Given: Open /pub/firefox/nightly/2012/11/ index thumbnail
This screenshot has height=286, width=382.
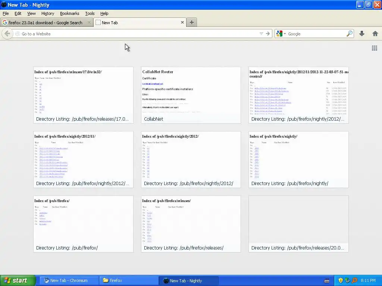Looking at the screenshot, I should pyautogui.click(x=83, y=159).
